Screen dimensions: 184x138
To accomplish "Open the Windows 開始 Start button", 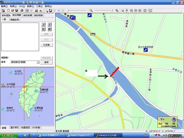I will [9, 135].
